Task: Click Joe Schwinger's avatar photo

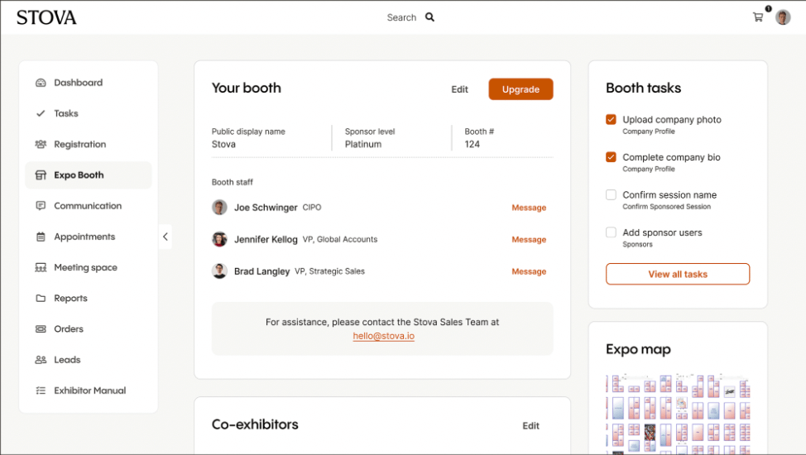Action: coord(219,207)
